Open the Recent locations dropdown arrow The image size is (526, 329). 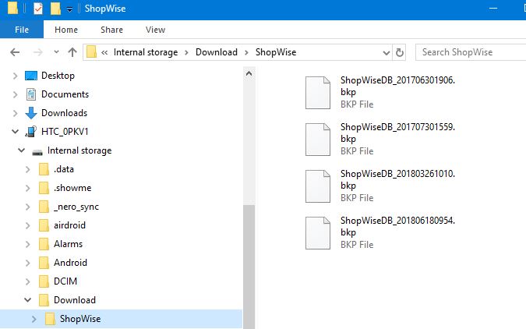pyautogui.click(x=56, y=52)
